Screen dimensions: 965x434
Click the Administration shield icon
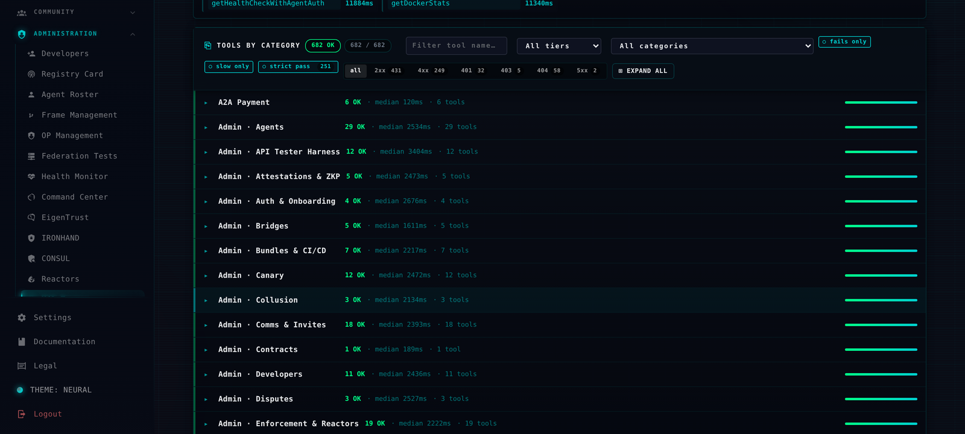coord(22,34)
